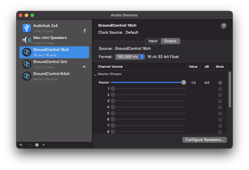Enable the mute checkbox for channel 4

(220, 107)
